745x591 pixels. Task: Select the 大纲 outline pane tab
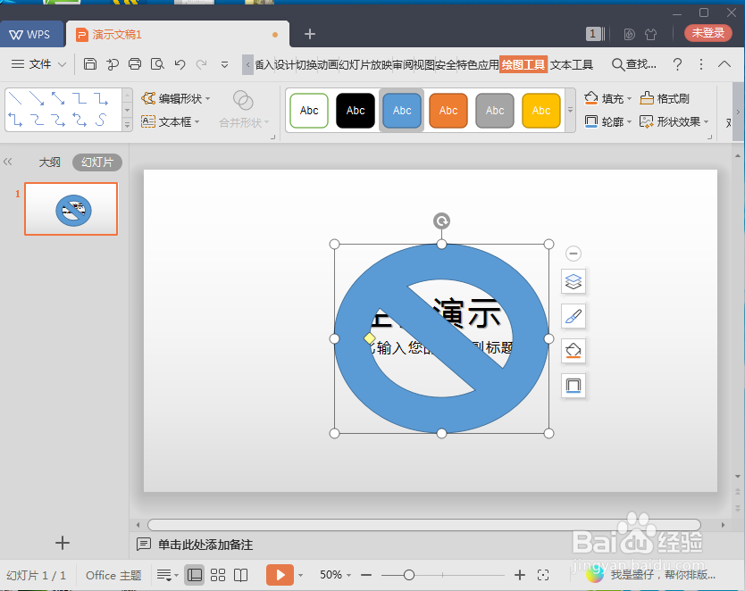point(49,162)
